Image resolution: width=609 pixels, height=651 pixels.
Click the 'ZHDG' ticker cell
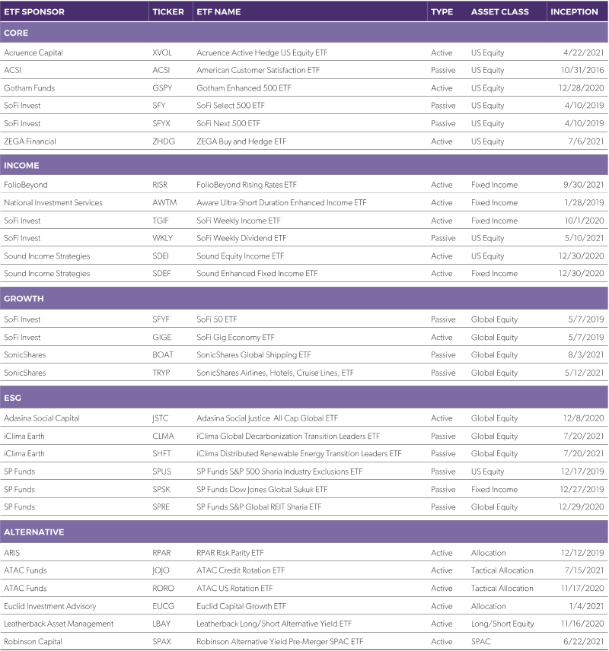[x=164, y=141]
